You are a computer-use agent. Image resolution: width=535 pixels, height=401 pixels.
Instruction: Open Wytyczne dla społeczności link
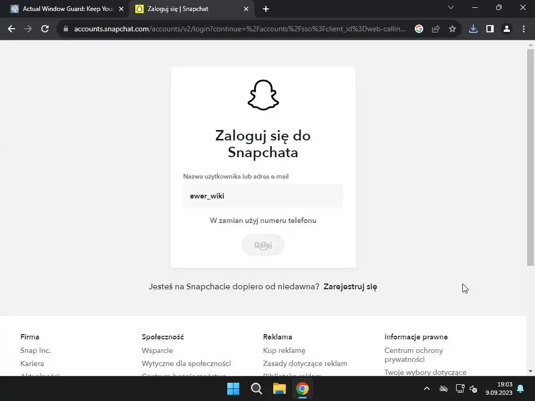coord(187,363)
